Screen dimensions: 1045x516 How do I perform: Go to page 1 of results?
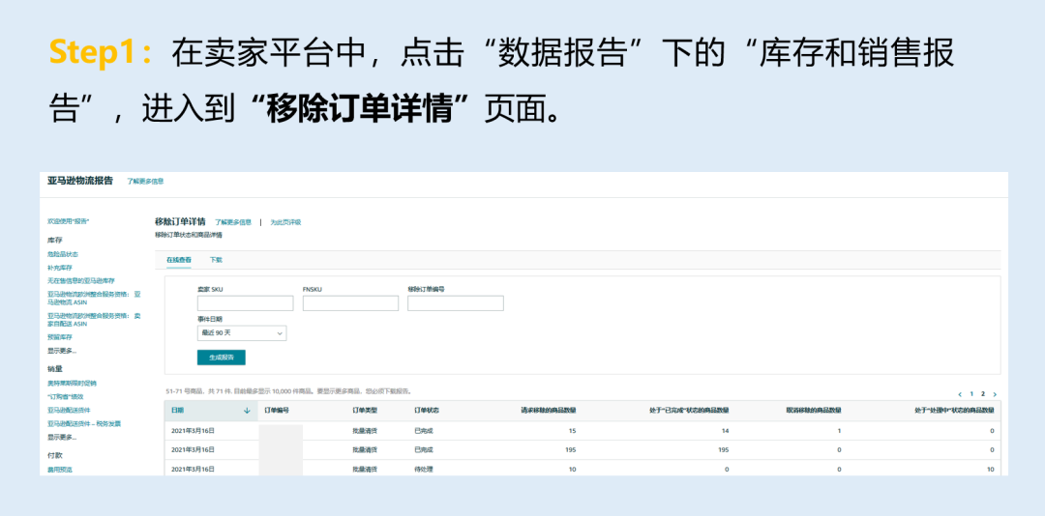971,394
